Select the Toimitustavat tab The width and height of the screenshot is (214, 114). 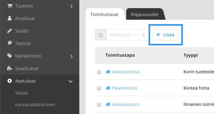click(104, 14)
